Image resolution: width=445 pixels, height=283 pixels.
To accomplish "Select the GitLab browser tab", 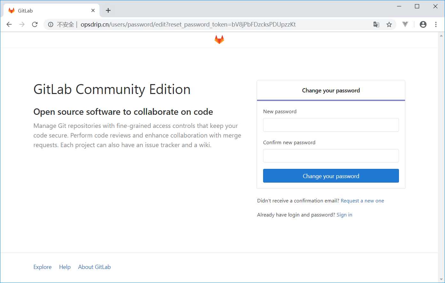I will pyautogui.click(x=52, y=11).
